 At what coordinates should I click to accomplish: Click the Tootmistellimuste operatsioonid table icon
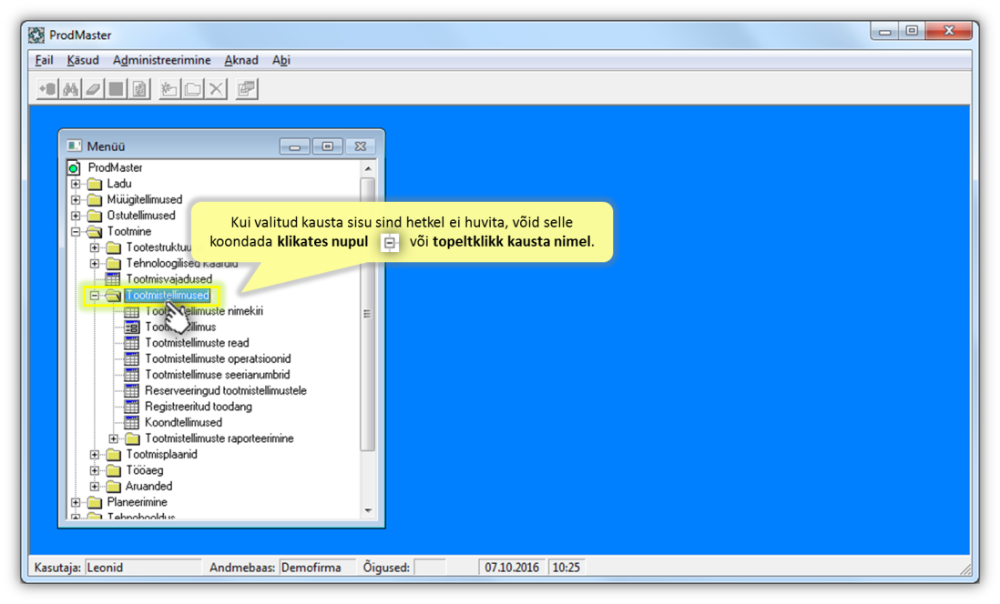pos(131,358)
